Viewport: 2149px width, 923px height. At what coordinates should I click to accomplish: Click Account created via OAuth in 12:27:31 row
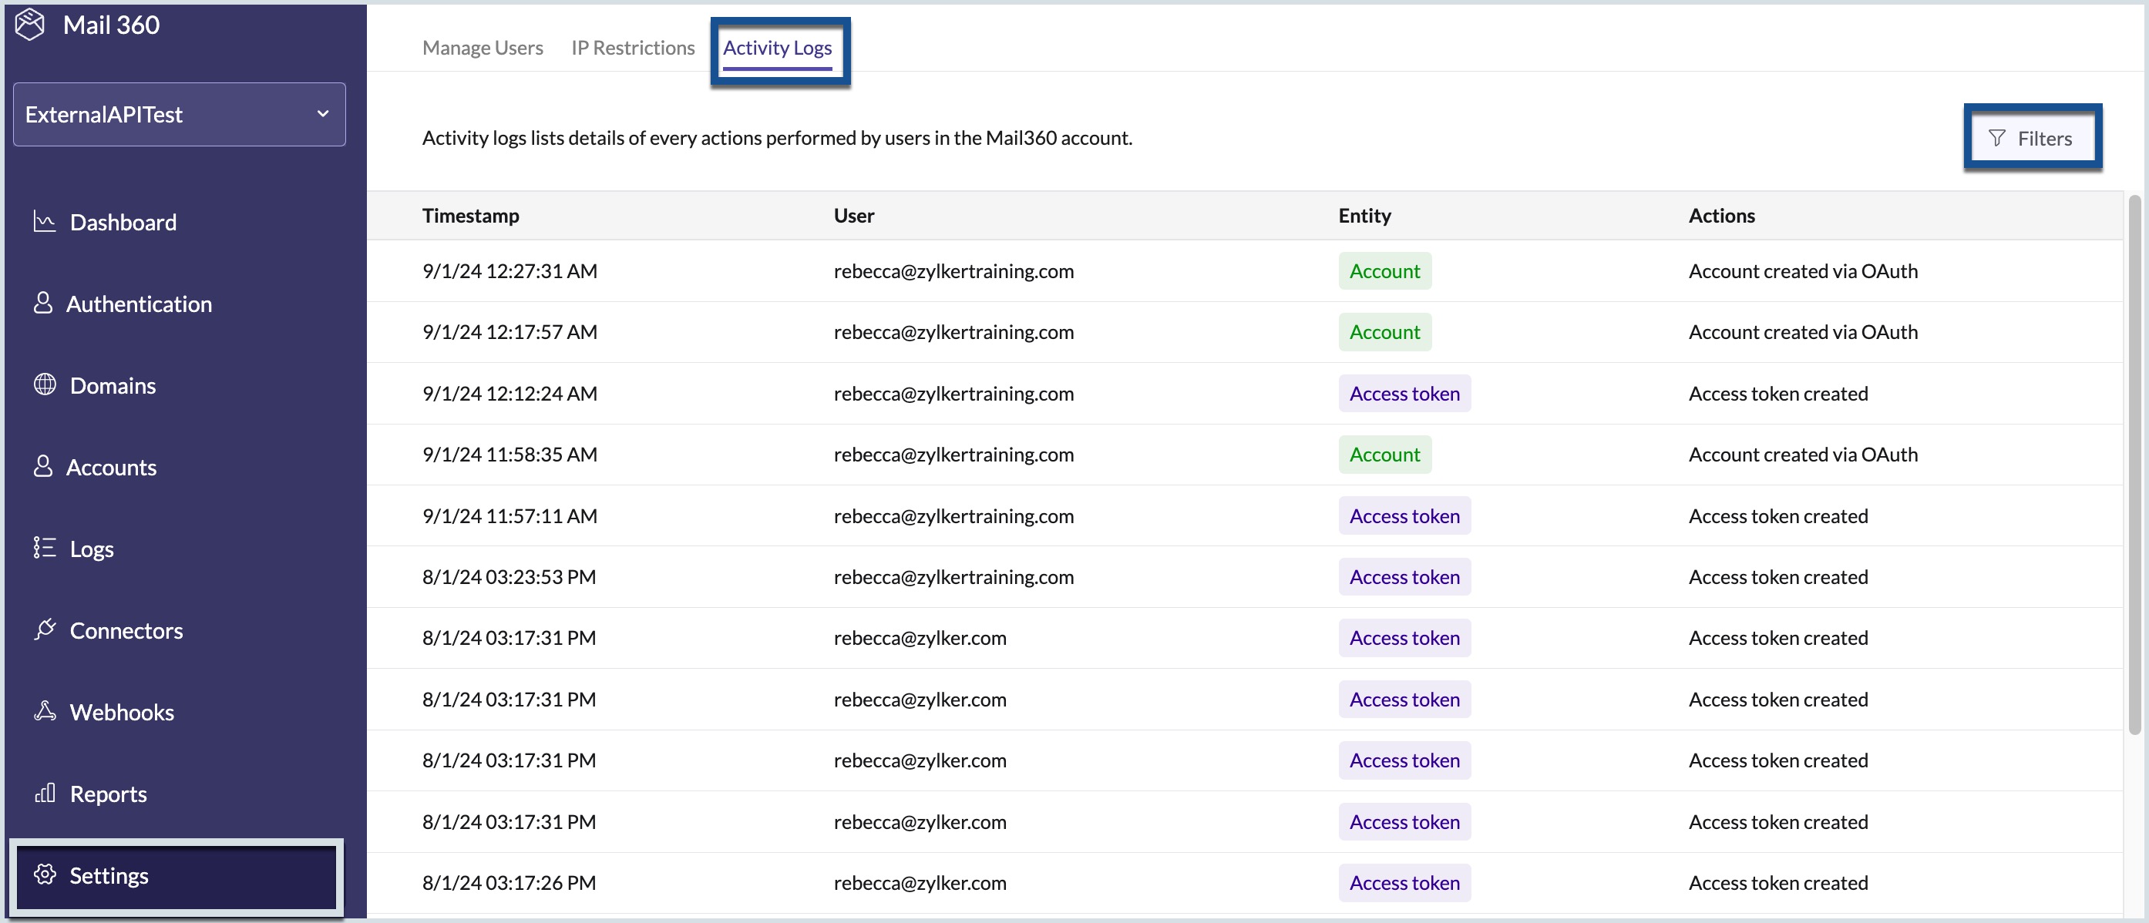pos(1803,271)
